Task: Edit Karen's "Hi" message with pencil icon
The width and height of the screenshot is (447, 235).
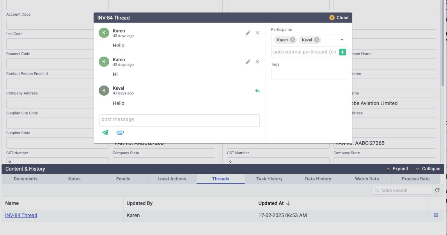Action: click(x=248, y=62)
